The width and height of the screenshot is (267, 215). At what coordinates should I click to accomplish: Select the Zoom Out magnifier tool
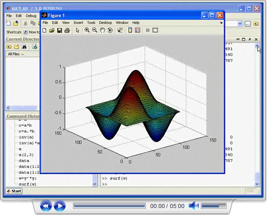click(x=94, y=30)
